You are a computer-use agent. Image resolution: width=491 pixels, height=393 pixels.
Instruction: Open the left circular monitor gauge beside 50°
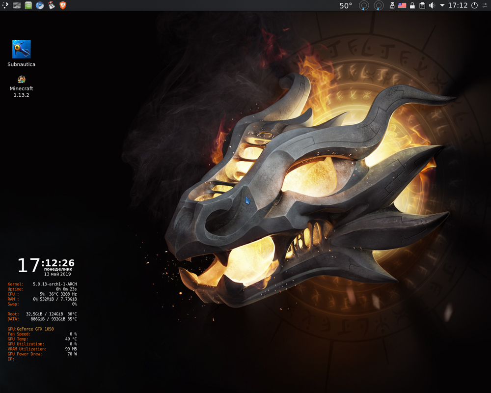click(364, 5)
